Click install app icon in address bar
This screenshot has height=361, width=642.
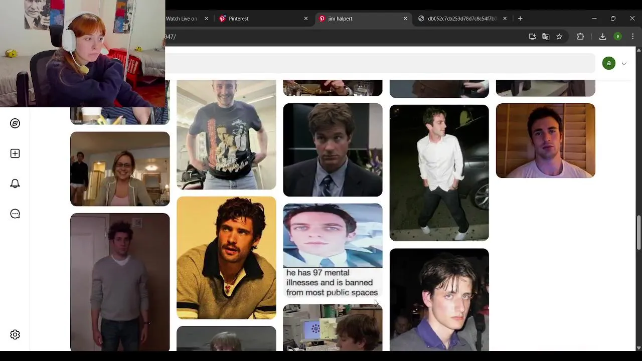tap(532, 37)
